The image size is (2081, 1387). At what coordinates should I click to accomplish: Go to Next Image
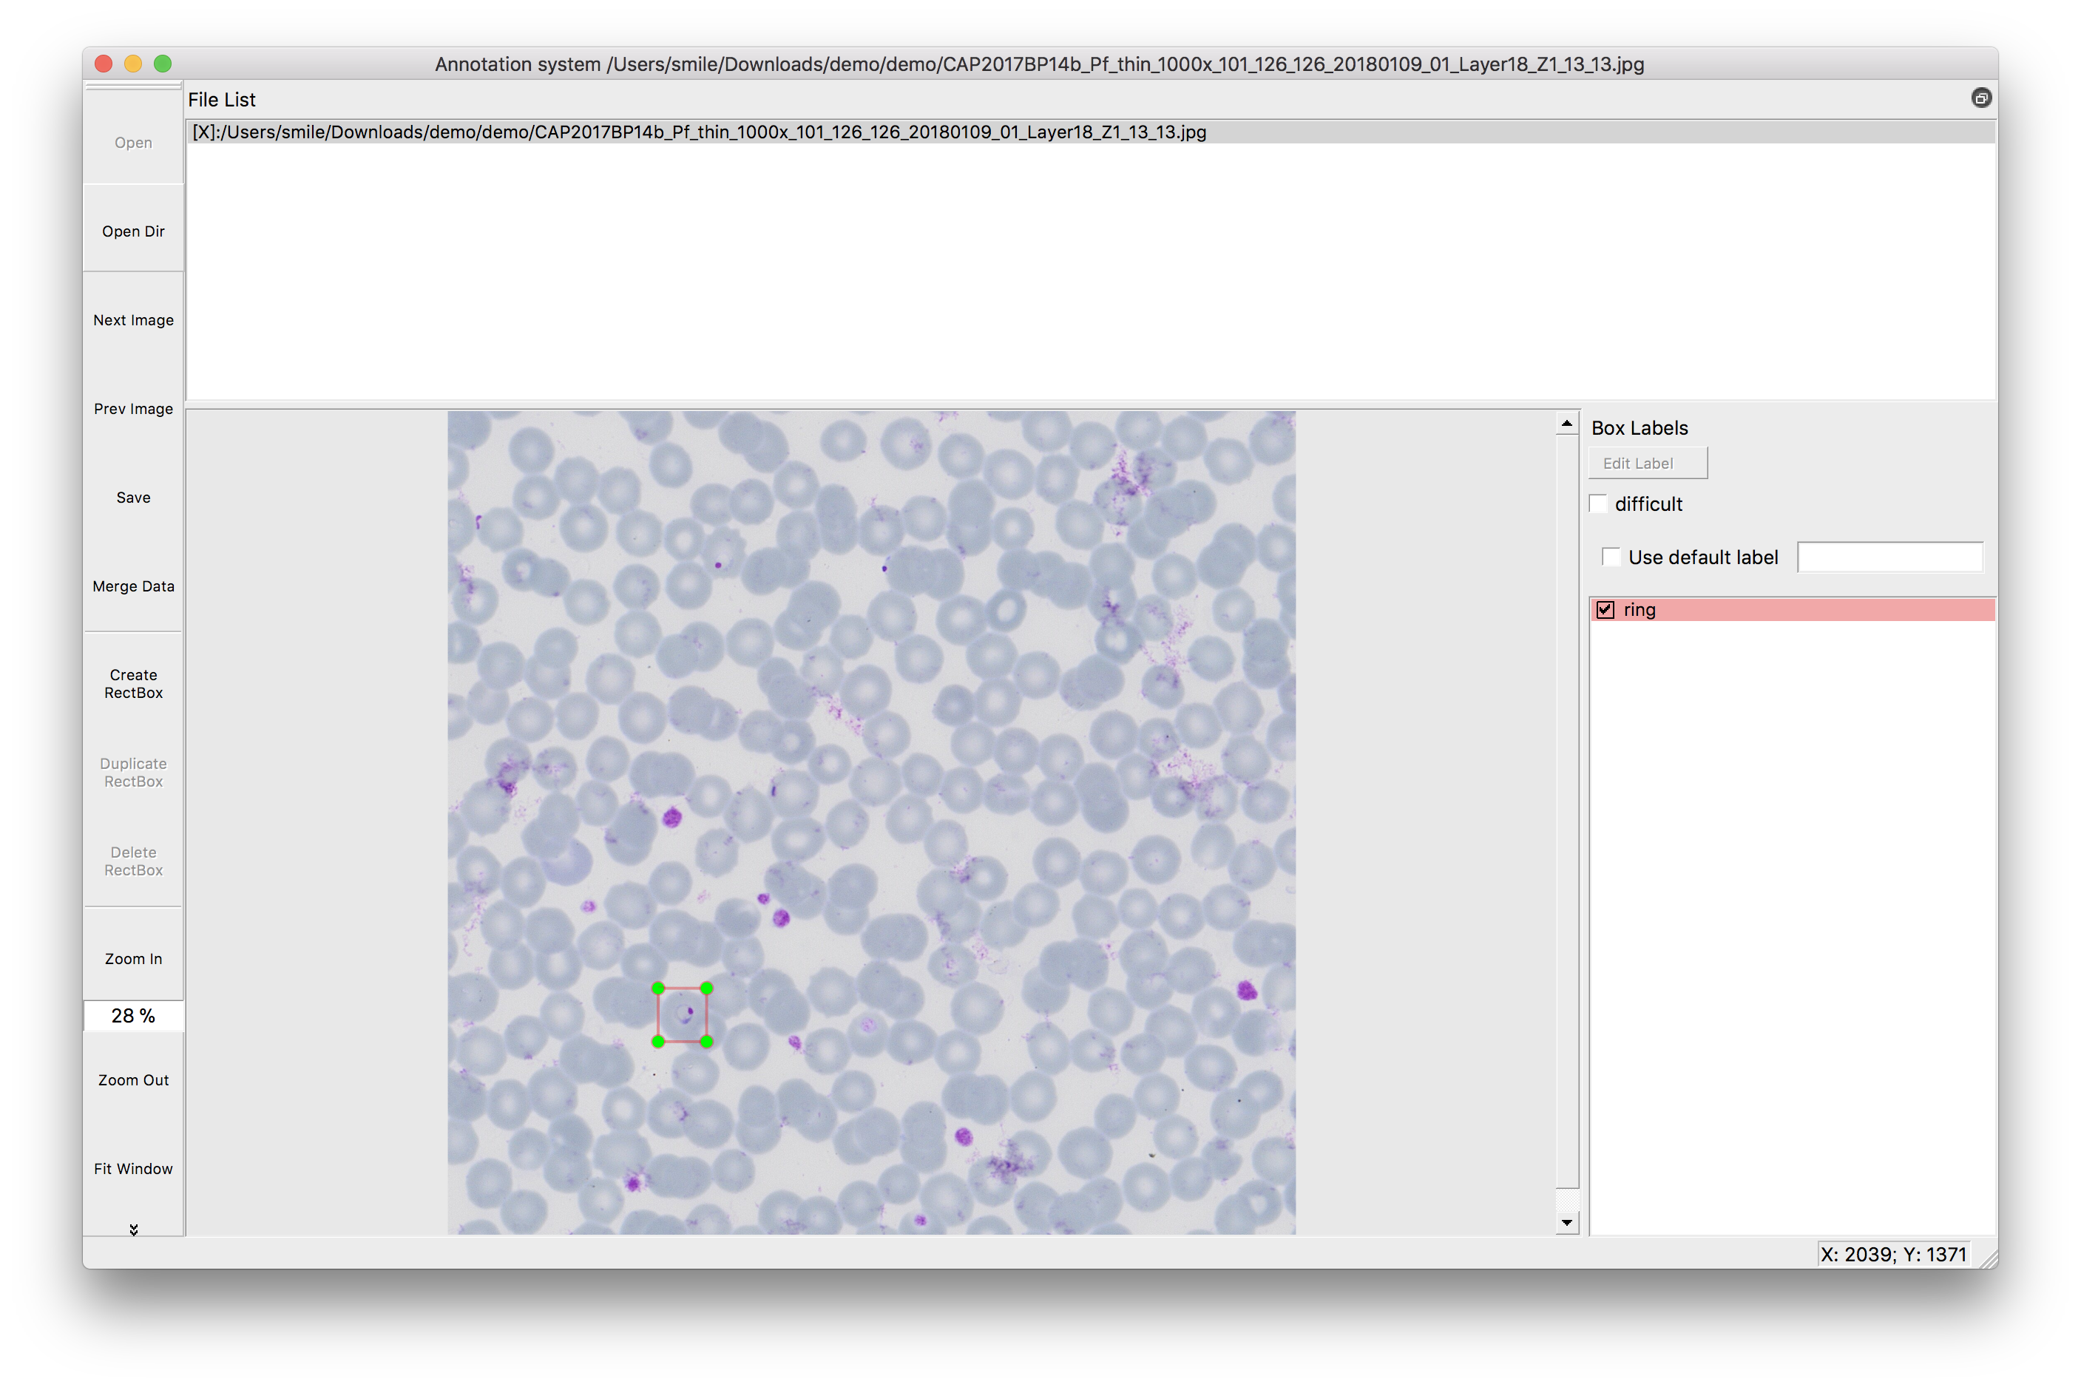132,320
